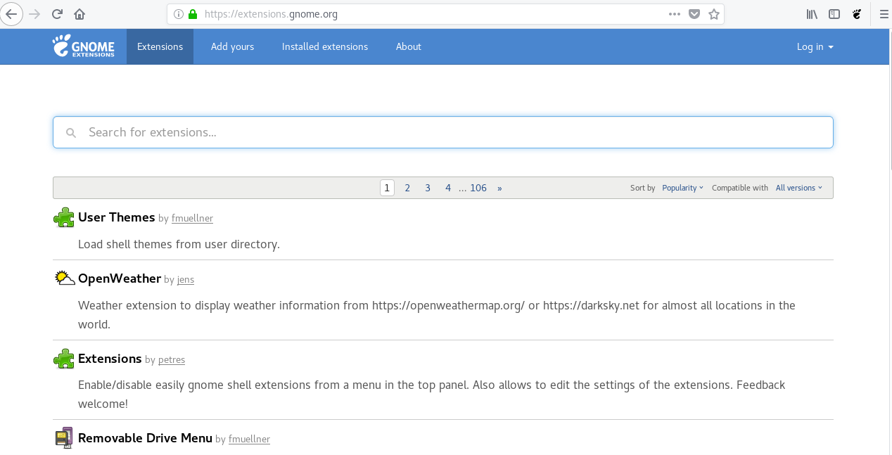View author petres profile
892x455 pixels.
(172, 360)
